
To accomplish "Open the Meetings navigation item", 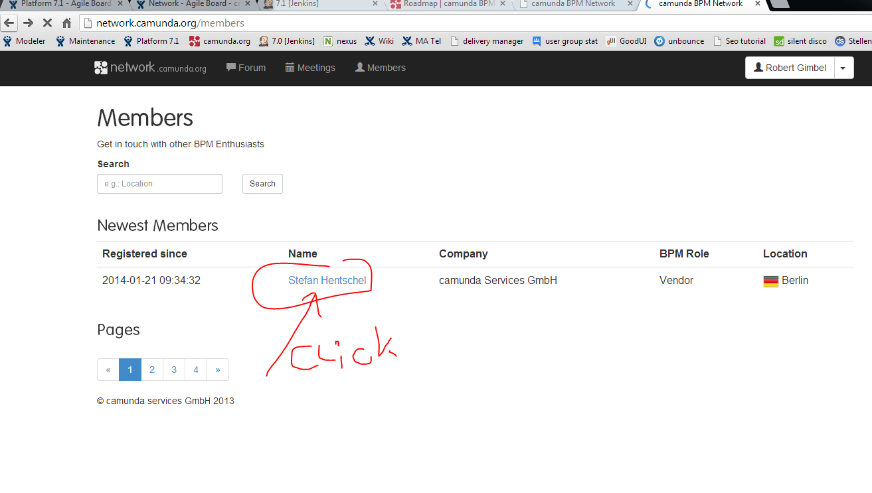I will point(310,68).
